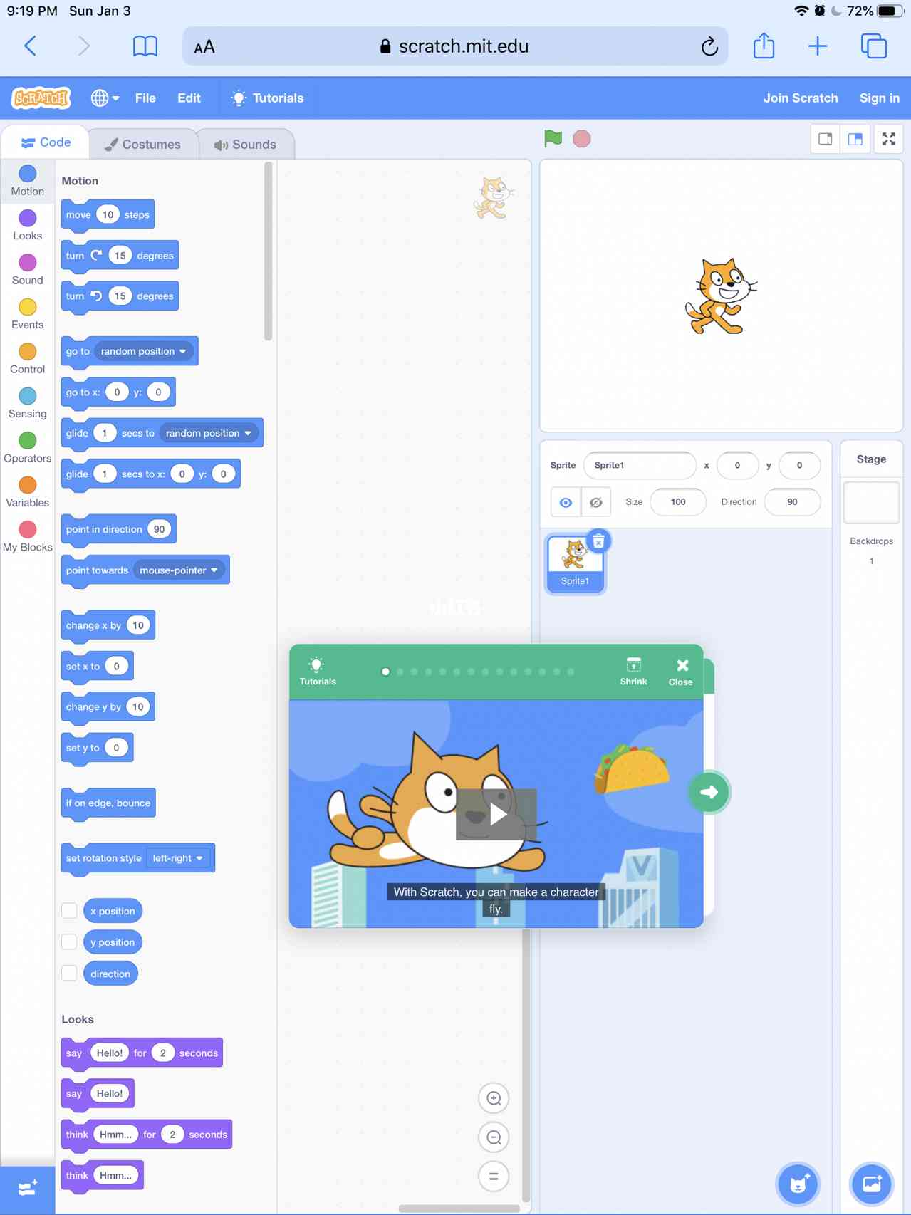Viewport: 911px width, 1215px height.
Task: Switch to the Code tab
Action: 46,142
